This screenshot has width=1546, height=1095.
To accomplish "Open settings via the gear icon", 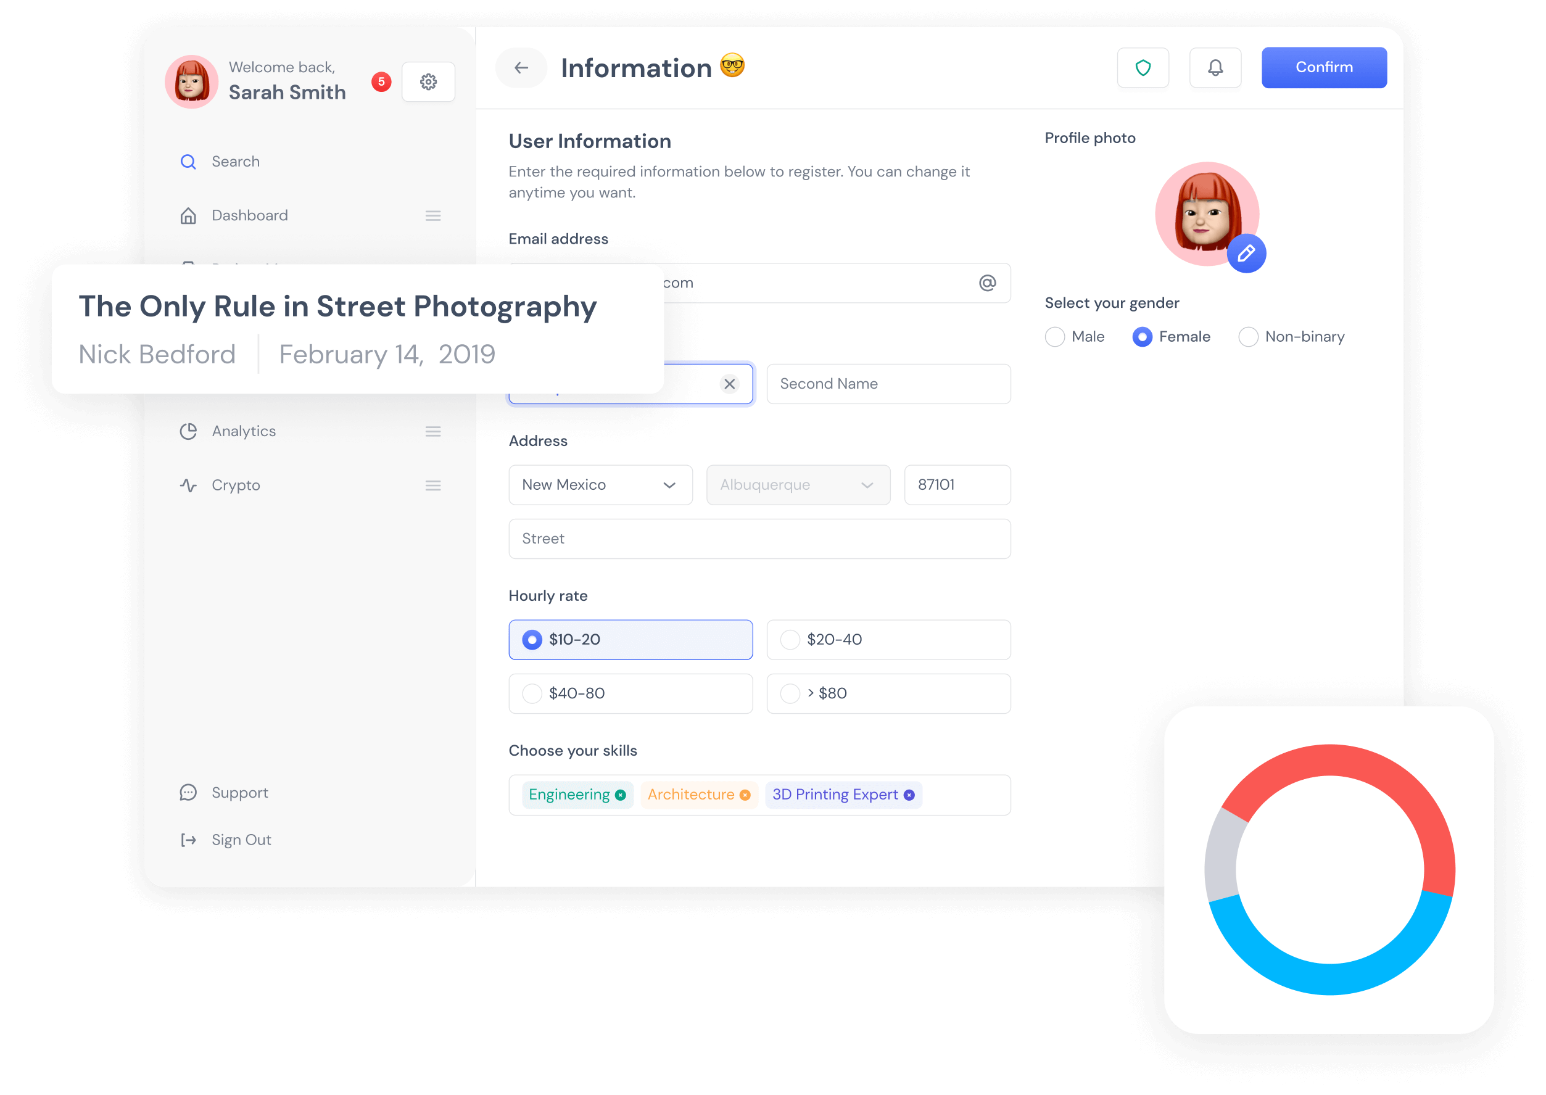I will tap(428, 82).
